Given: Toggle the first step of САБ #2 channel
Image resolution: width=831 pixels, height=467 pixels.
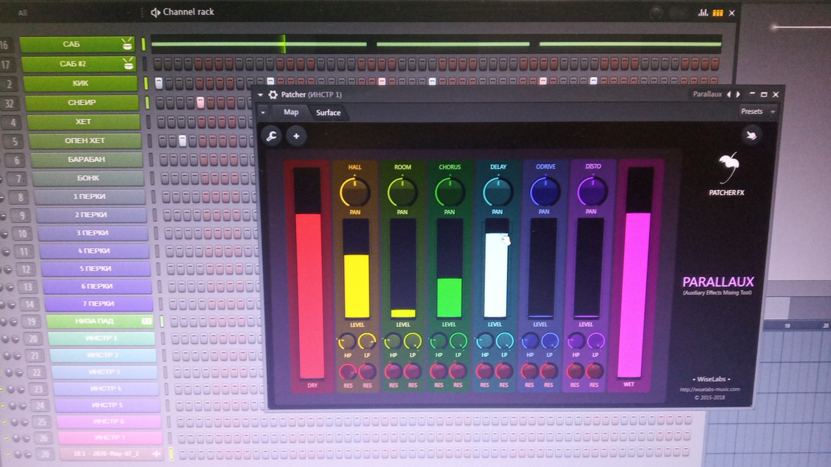Looking at the screenshot, I should (x=158, y=64).
